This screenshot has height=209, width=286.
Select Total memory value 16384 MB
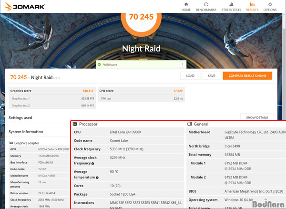click(x=232, y=155)
